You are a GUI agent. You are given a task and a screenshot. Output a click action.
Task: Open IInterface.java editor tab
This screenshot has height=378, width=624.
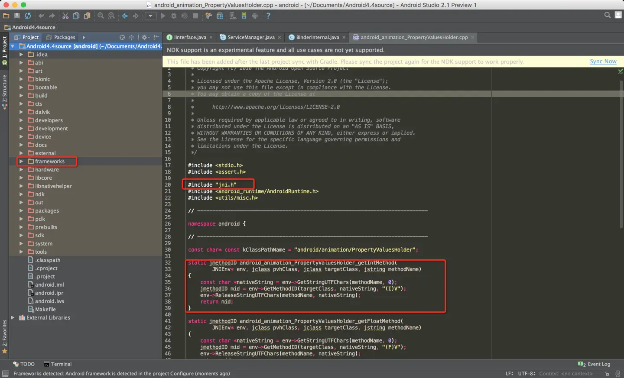tap(190, 37)
